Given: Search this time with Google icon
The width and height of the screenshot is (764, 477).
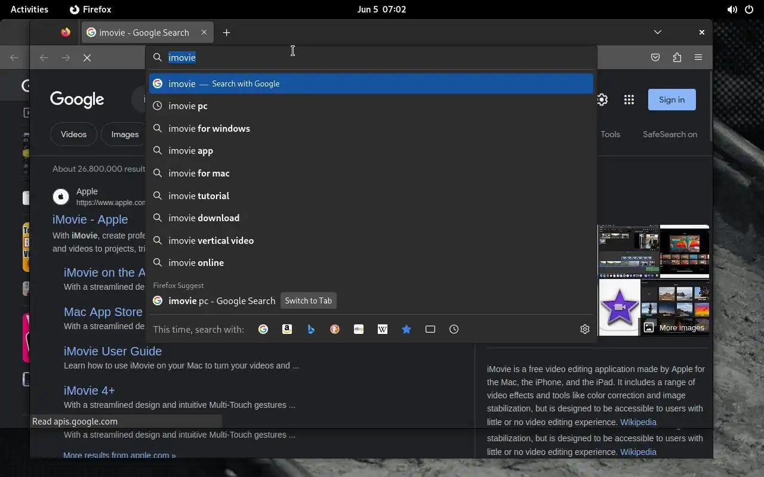Looking at the screenshot, I should point(263,329).
